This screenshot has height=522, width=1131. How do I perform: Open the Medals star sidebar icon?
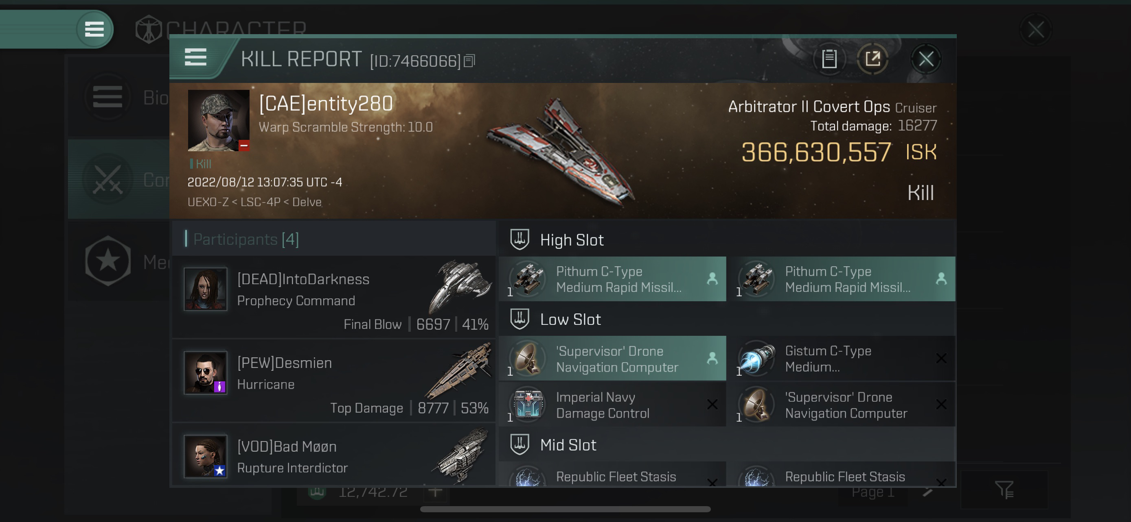coord(107,261)
